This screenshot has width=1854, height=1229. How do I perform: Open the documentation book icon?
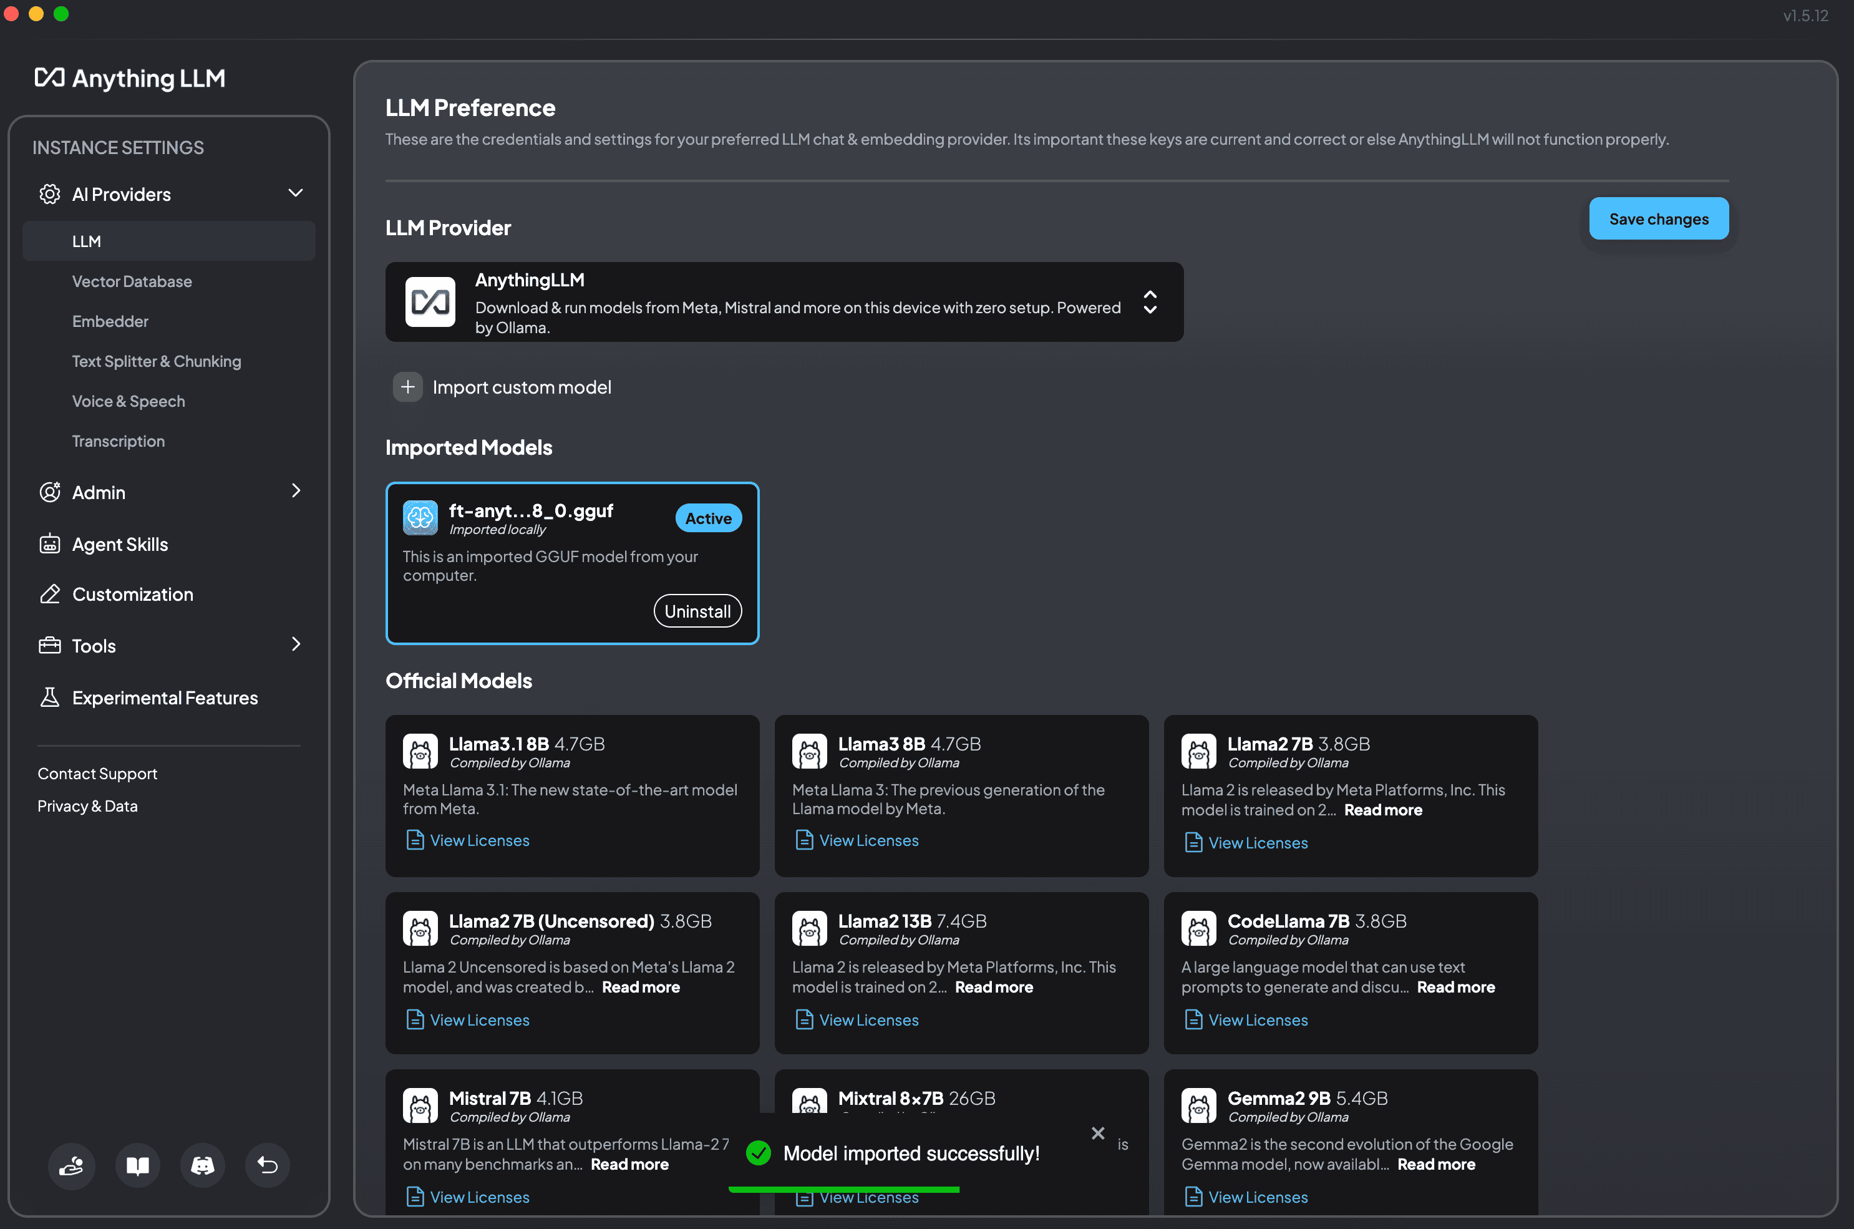pyautogui.click(x=137, y=1165)
